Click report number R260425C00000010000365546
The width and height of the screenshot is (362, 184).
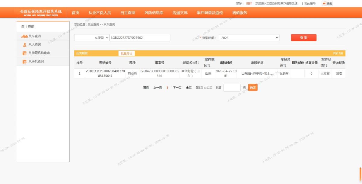coord(159,73)
